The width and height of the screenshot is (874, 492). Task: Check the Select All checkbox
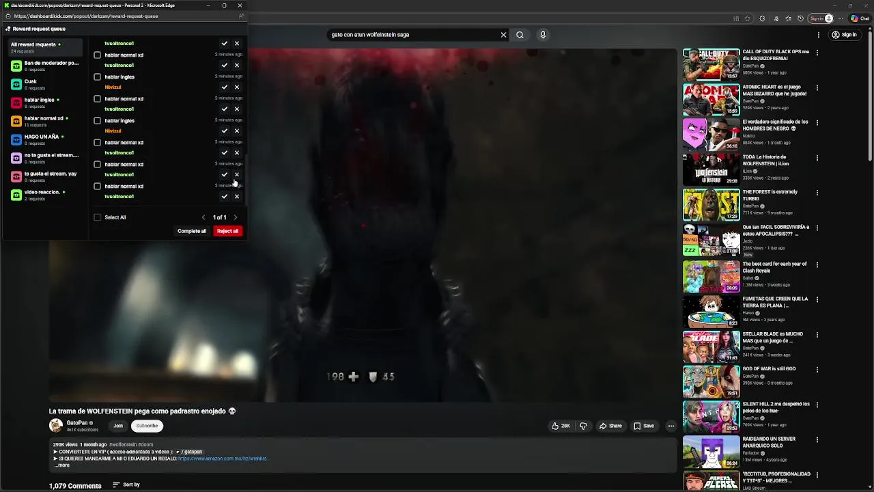click(x=97, y=217)
